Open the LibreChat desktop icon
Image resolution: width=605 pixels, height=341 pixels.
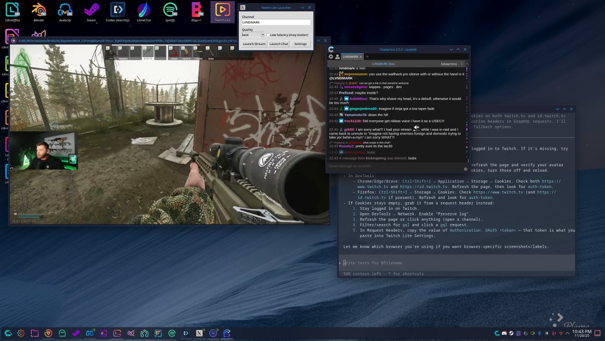click(x=144, y=11)
